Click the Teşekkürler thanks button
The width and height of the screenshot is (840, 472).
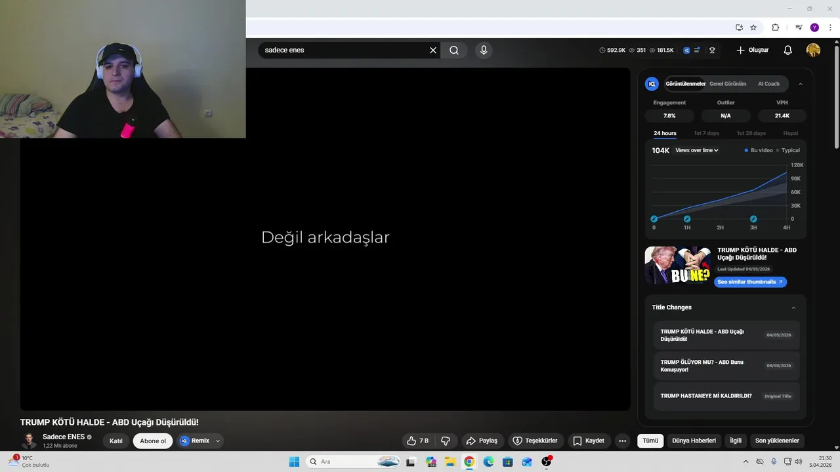click(535, 441)
